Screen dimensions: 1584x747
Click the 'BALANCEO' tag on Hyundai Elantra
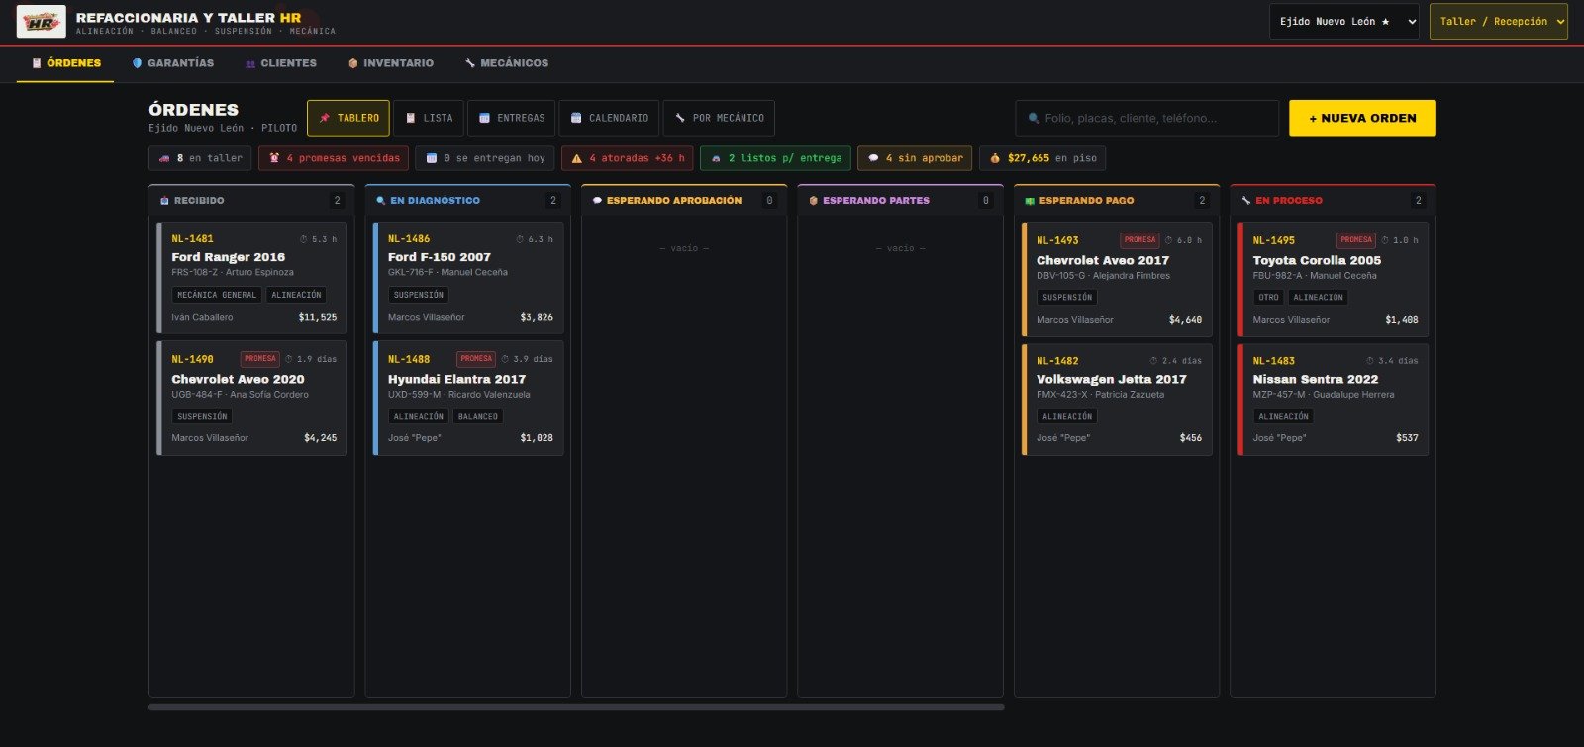[478, 417]
